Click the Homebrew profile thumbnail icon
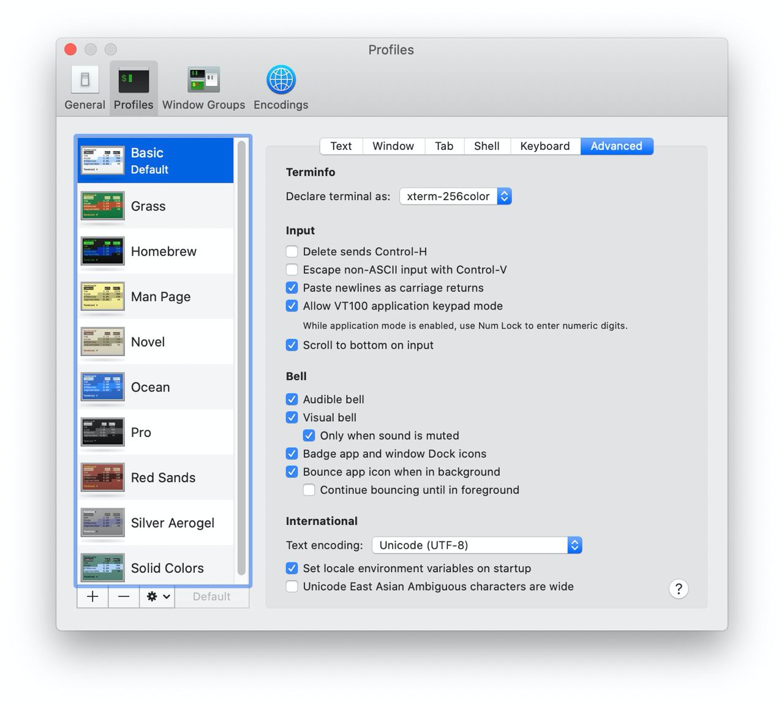This screenshot has height=705, width=784. (102, 251)
